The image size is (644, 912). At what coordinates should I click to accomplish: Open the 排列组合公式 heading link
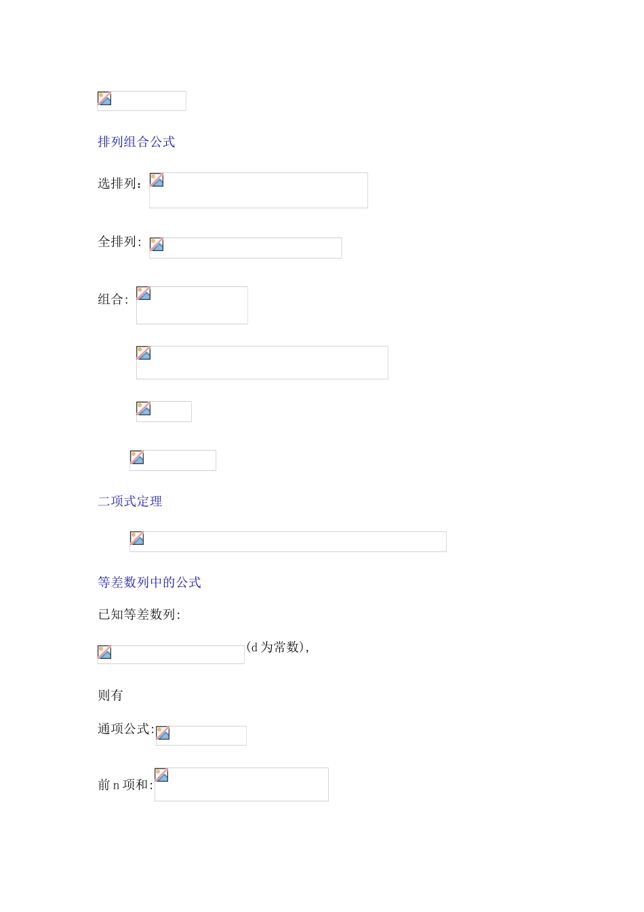[136, 142]
